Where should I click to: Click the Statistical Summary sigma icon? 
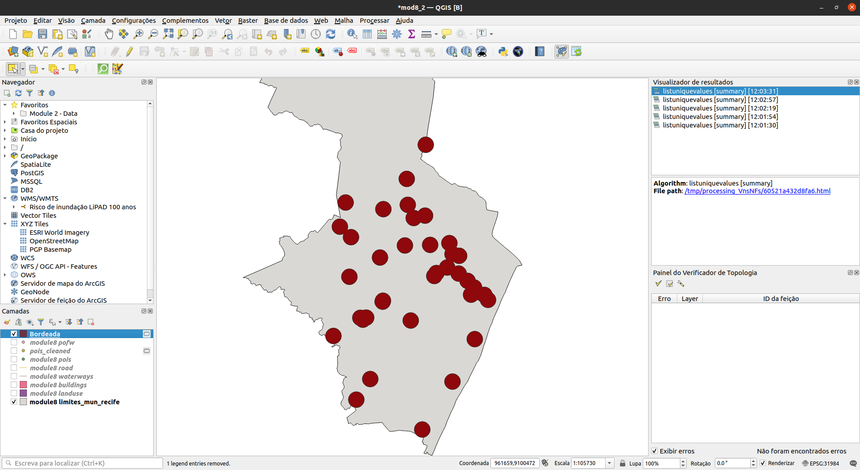(412, 34)
